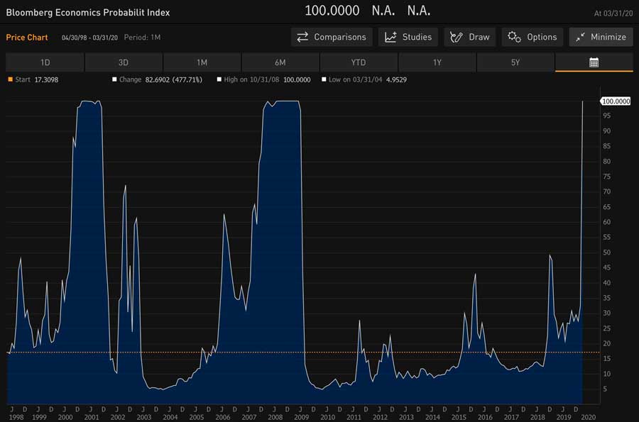This screenshot has height=422, width=639.
Task: Click the orange Start legend swatch
Action: click(x=10, y=79)
